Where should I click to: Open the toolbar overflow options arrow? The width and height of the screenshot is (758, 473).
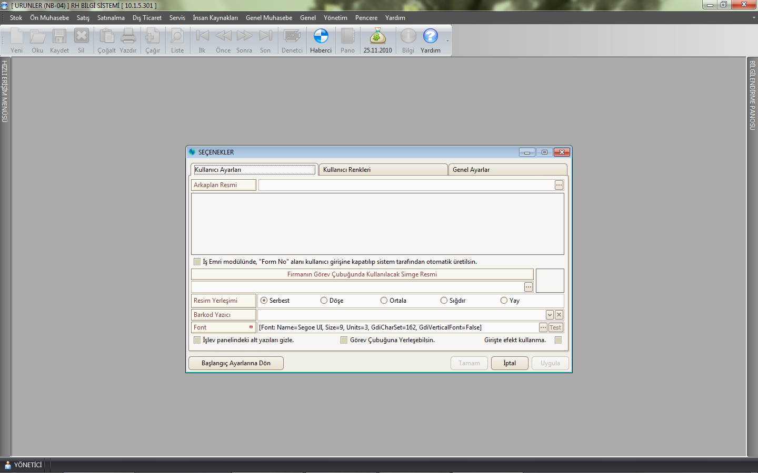(447, 41)
